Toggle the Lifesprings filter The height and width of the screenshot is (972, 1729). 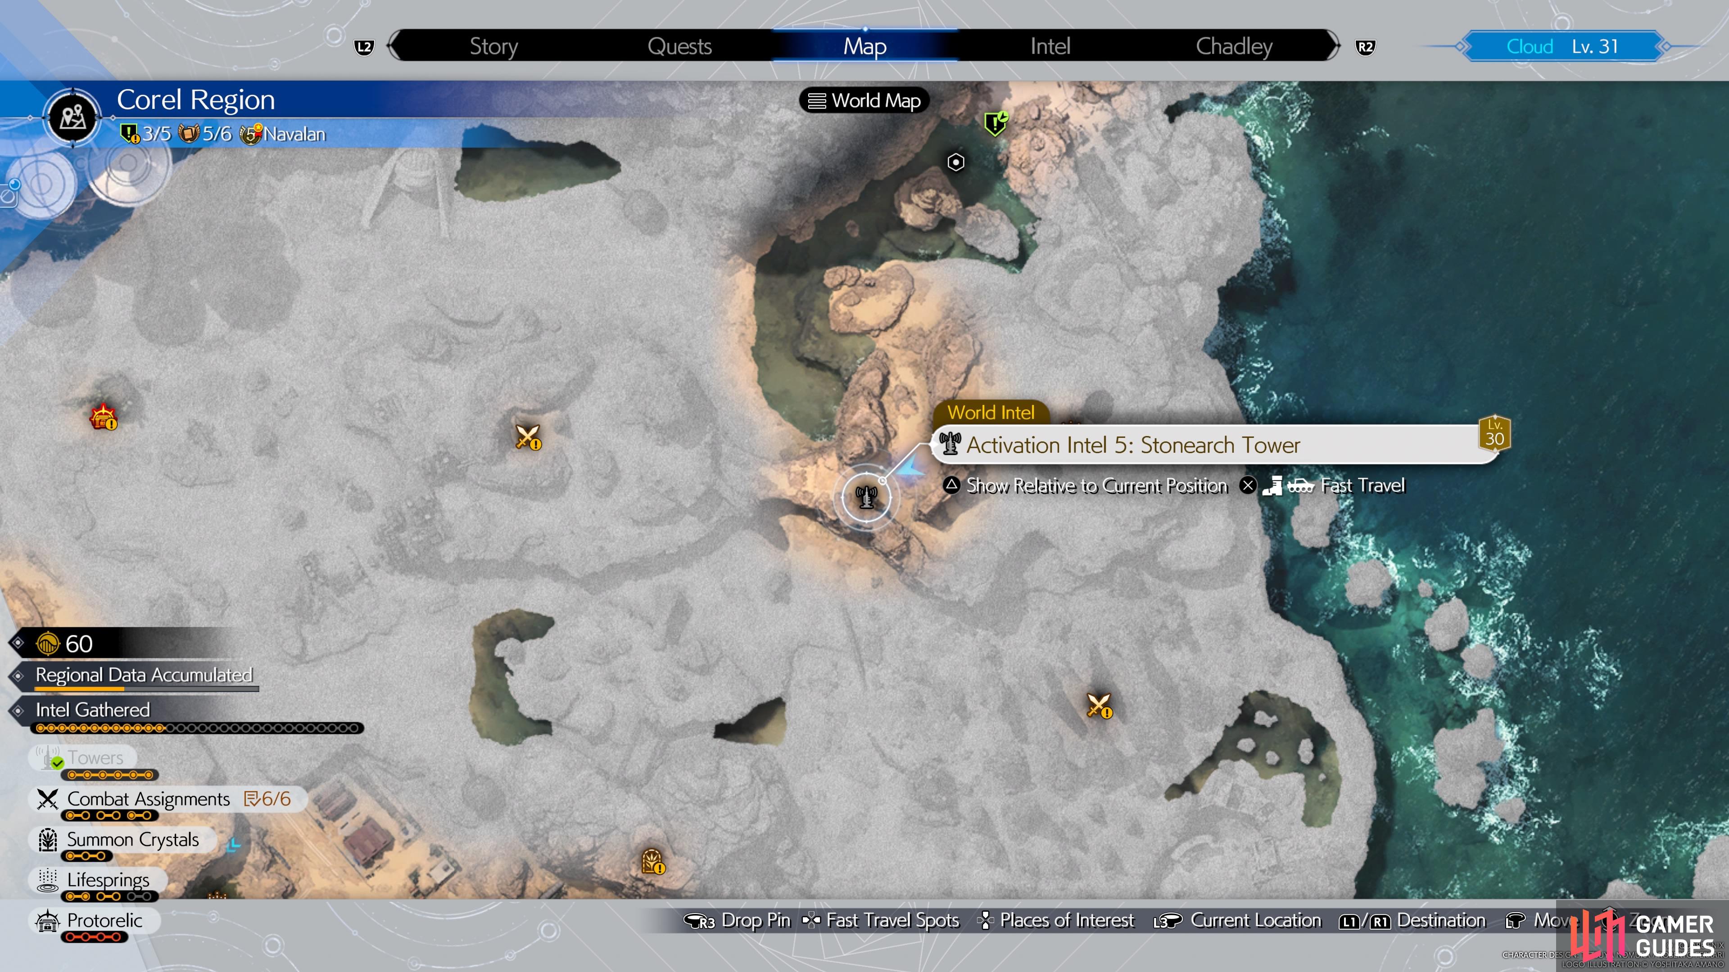point(98,880)
